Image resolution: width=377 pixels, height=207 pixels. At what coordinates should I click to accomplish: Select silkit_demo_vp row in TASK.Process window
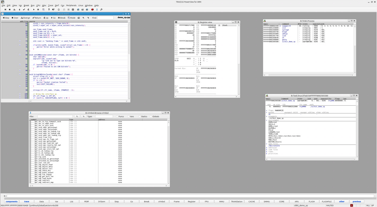[x=308, y=42]
